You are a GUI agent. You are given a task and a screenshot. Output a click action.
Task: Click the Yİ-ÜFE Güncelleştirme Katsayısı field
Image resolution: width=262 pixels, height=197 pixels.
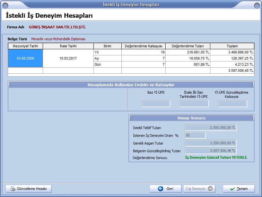point(232,104)
